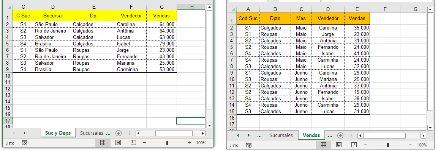This screenshot has height=151, width=438.
Task: Switch to Page Break Preview in right workbook
Action: (x=354, y=145)
